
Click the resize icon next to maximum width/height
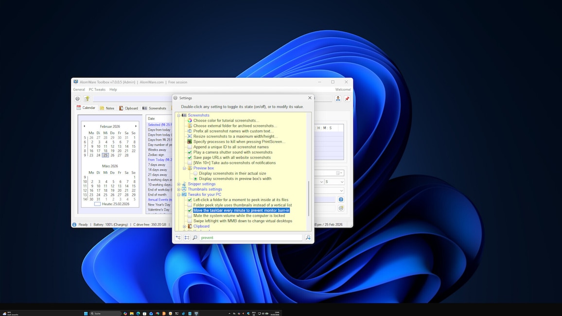190,136
